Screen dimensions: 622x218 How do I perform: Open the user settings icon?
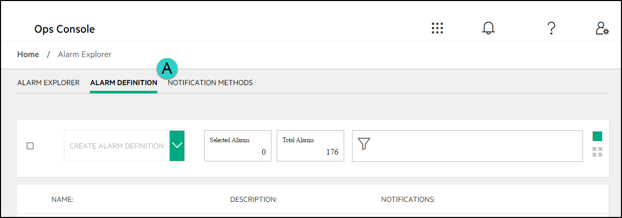(x=602, y=29)
